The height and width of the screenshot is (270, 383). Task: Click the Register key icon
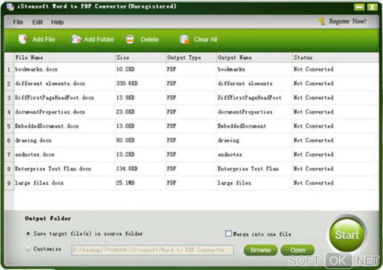322,21
